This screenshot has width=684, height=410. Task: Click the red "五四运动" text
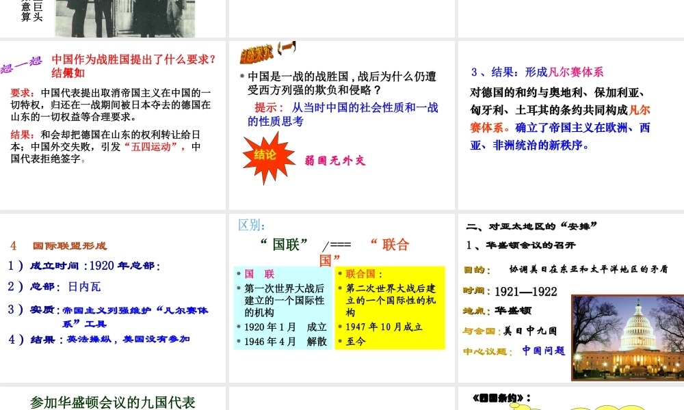click(150, 146)
